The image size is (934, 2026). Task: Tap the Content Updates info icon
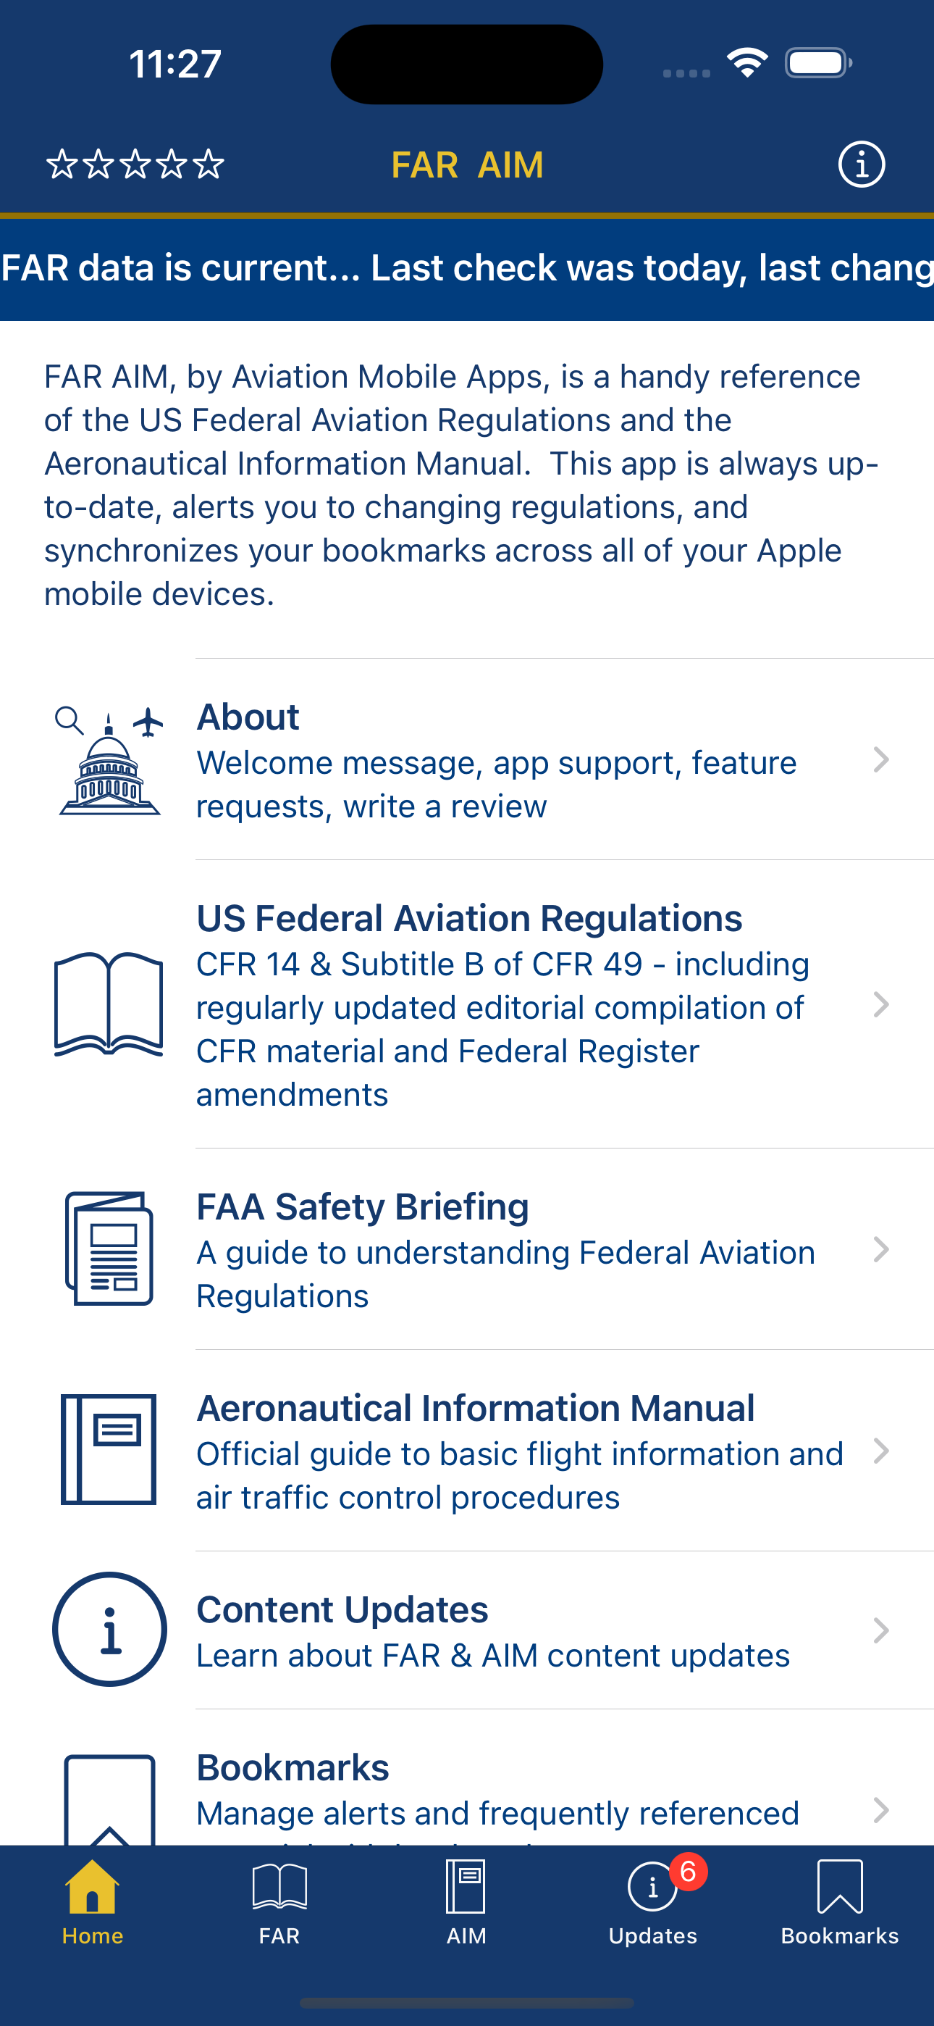pyautogui.click(x=109, y=1630)
